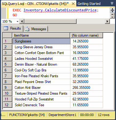
Task: Click the horizontal scroll right arrow
Action: tap(107, 21)
